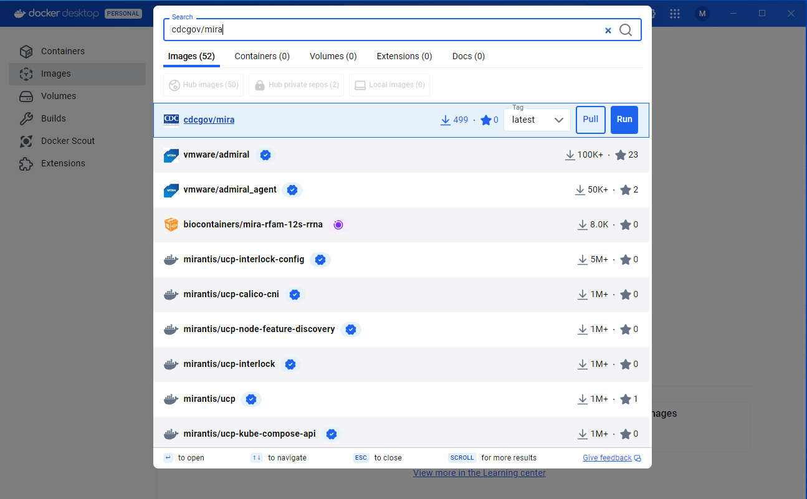The height and width of the screenshot is (499, 807).
Task: Open Extensions from the sidebar
Action: (x=77, y=163)
